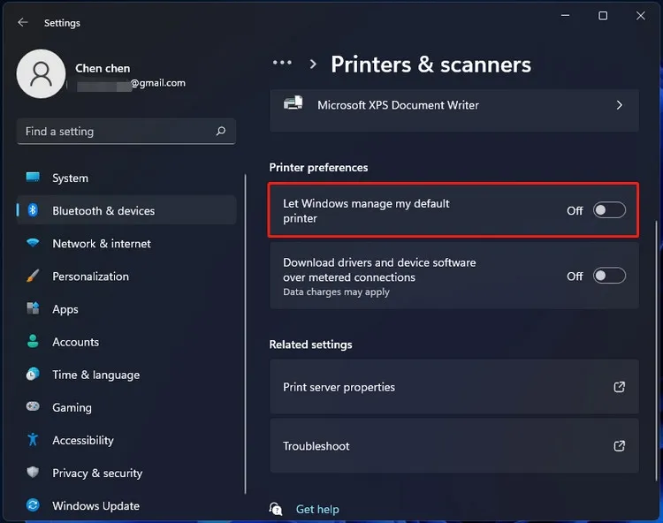The height and width of the screenshot is (523, 663).
Task: Open Windows Update page
Action: pyautogui.click(x=126, y=505)
